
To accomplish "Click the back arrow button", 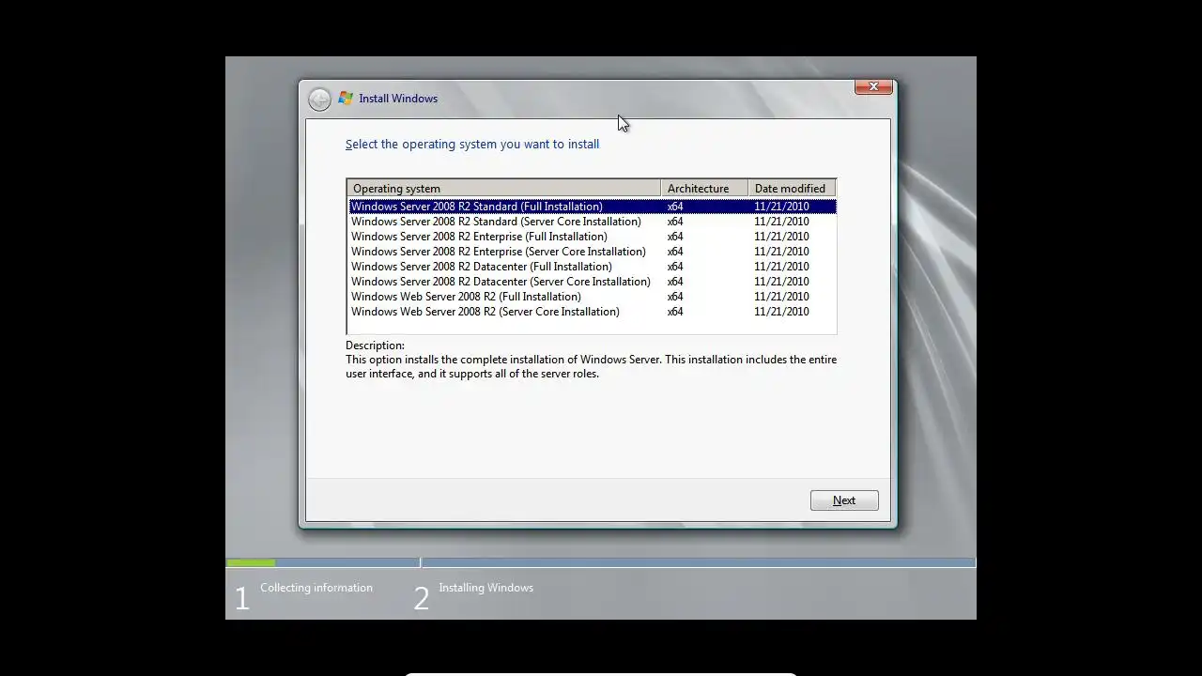I will click(319, 99).
